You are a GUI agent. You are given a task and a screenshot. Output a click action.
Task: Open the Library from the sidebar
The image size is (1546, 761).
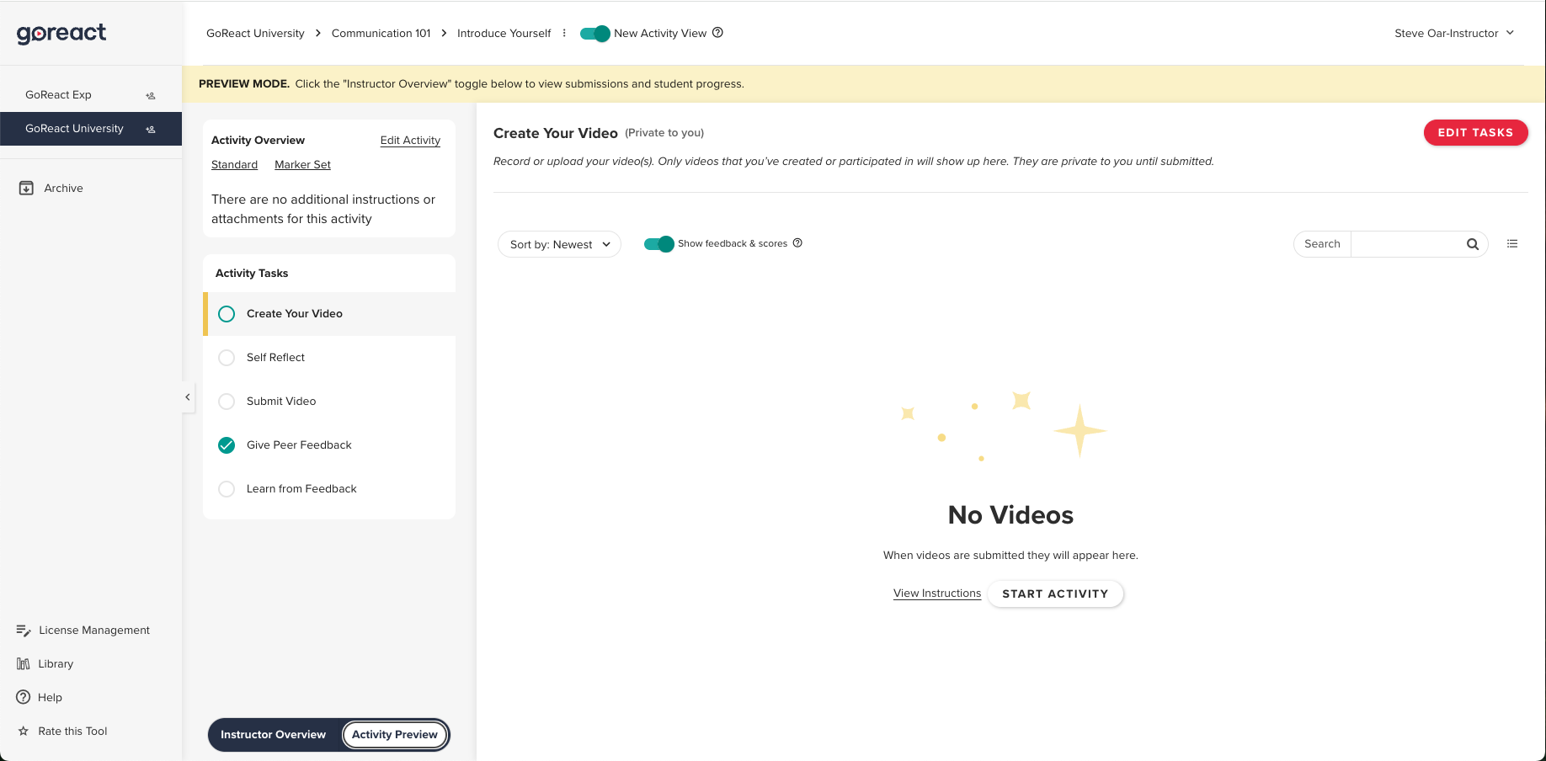coord(56,663)
